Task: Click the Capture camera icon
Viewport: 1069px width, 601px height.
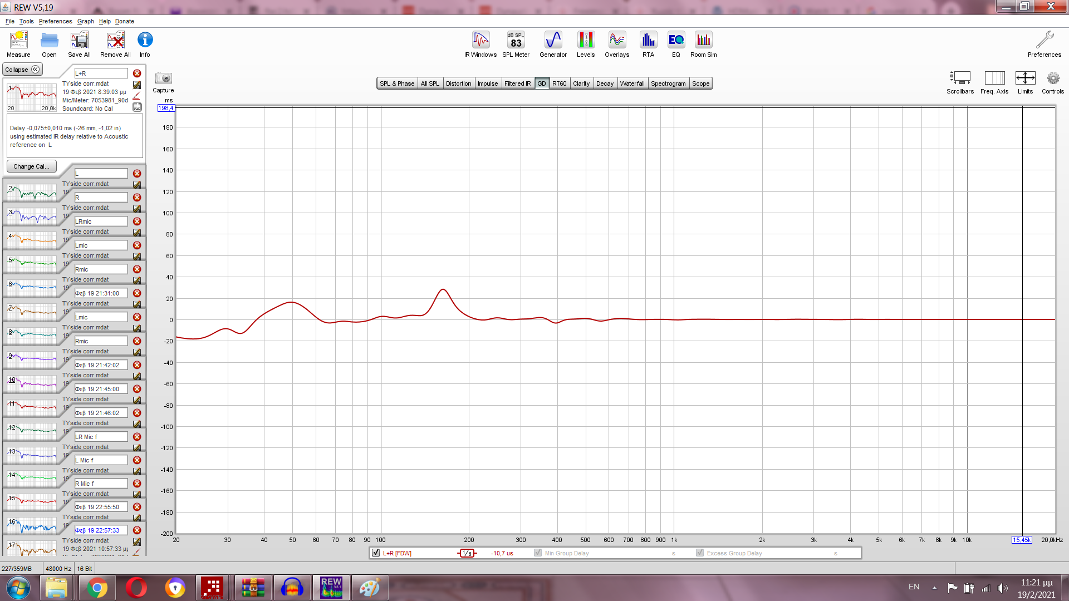Action: pos(163,78)
